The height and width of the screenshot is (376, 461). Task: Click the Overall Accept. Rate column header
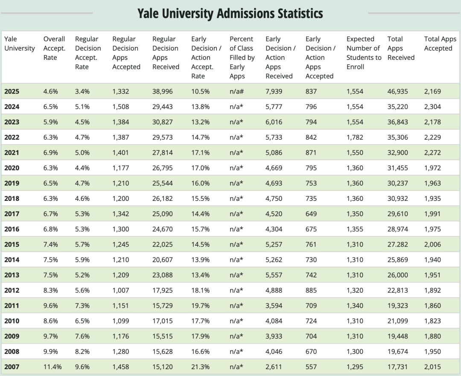54,48
